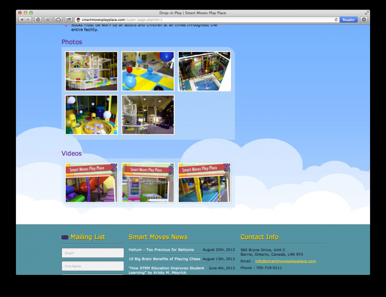Screen dimensions: 386x297
Task: Open iCloud Tabs cloud icon
Action: click(x=58, y=19)
